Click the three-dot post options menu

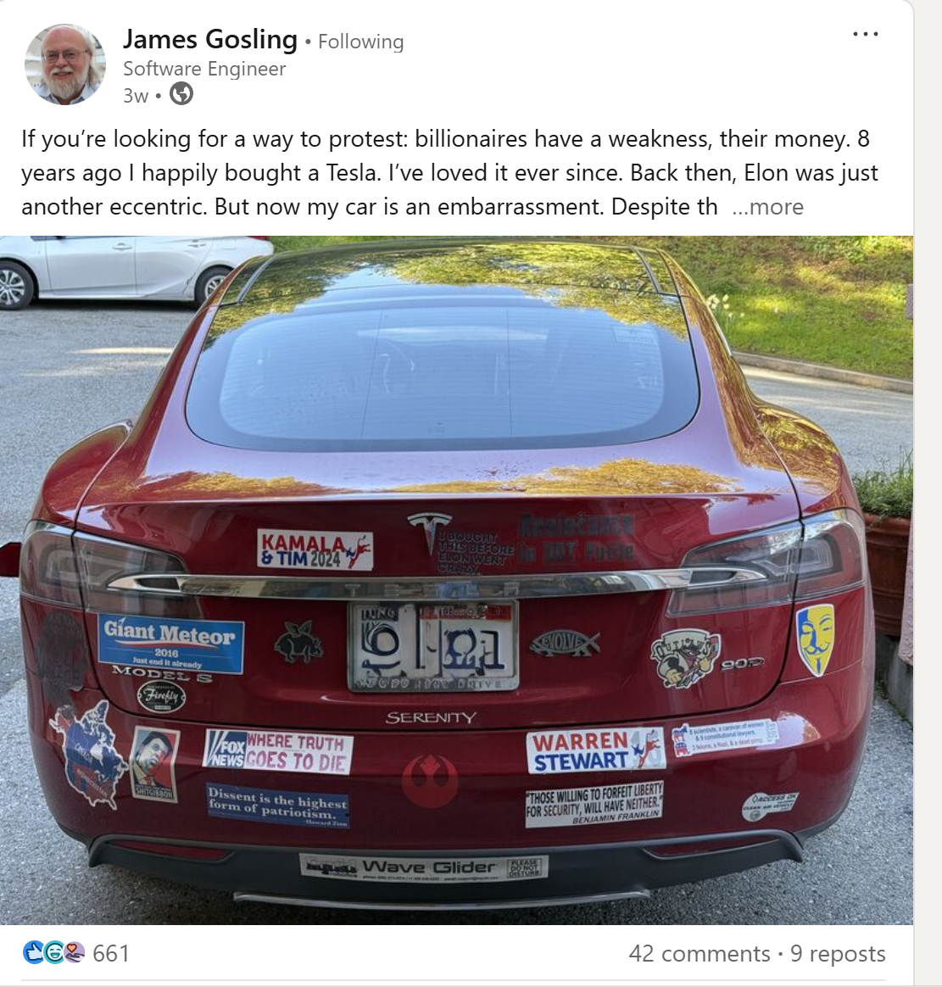[x=865, y=34]
